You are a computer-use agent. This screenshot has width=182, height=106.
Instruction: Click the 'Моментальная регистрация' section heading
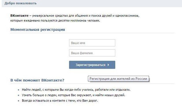[38, 29]
